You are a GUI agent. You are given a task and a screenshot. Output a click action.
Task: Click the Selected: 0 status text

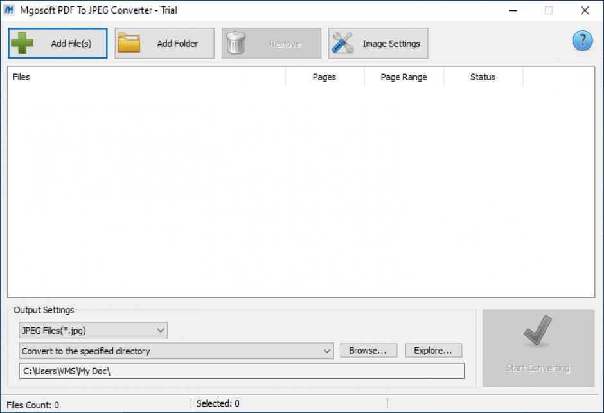point(218,404)
